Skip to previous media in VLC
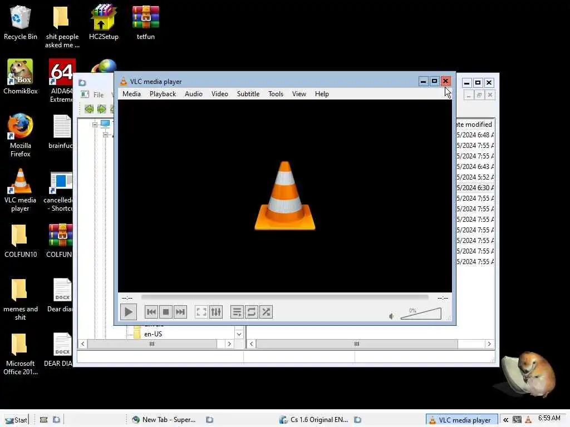This screenshot has width=570, height=427. point(151,312)
